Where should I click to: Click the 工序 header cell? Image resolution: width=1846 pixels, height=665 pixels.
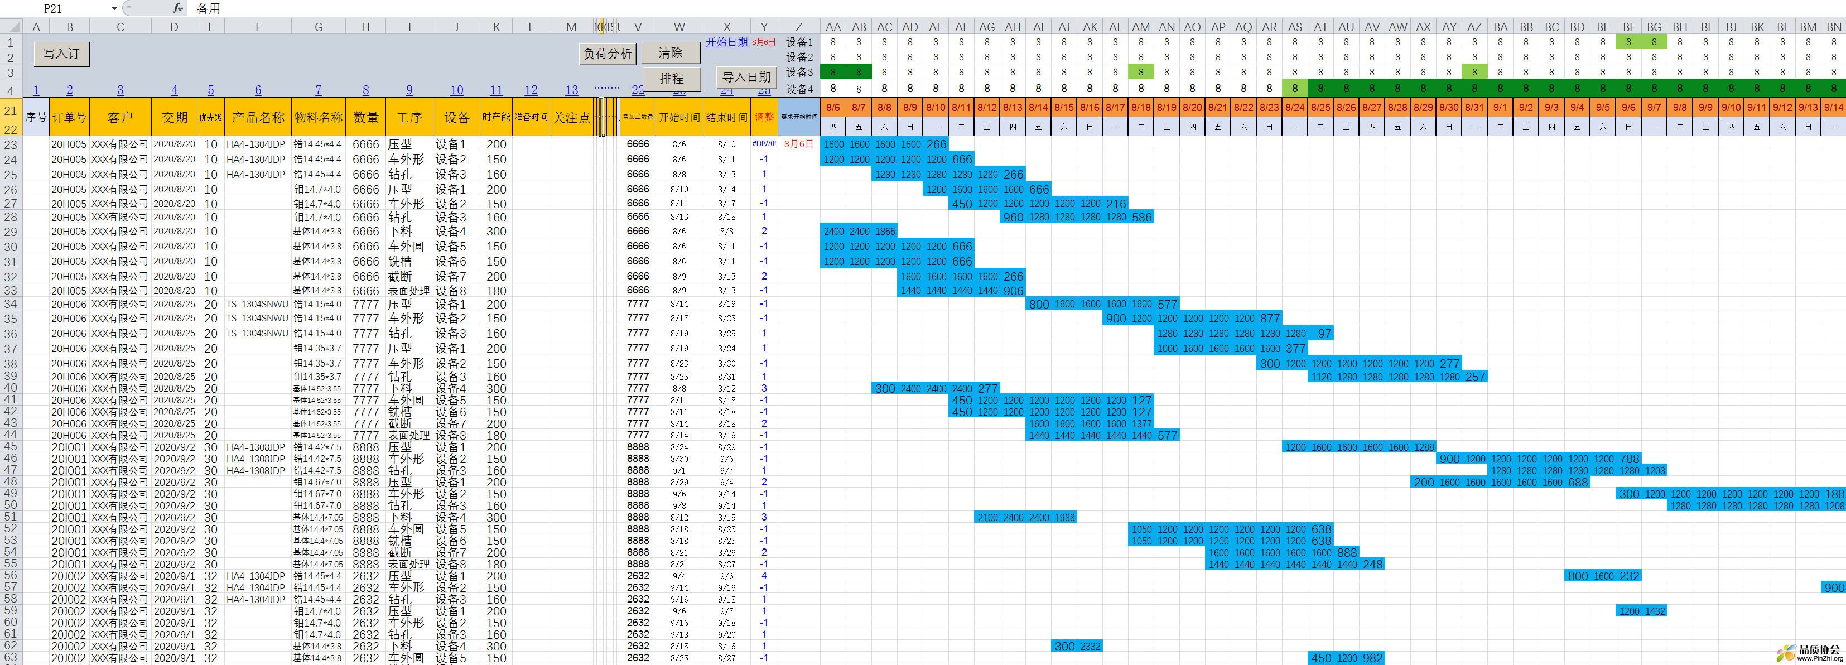click(409, 117)
